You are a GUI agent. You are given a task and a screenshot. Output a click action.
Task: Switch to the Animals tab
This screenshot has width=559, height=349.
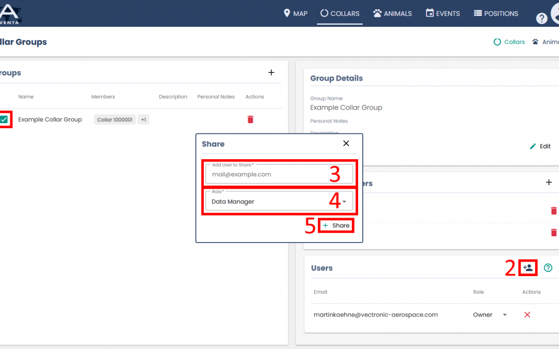pyautogui.click(x=392, y=13)
